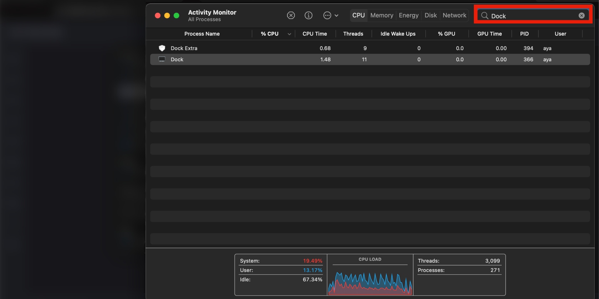Click into the search field containing Dock

coord(533,16)
